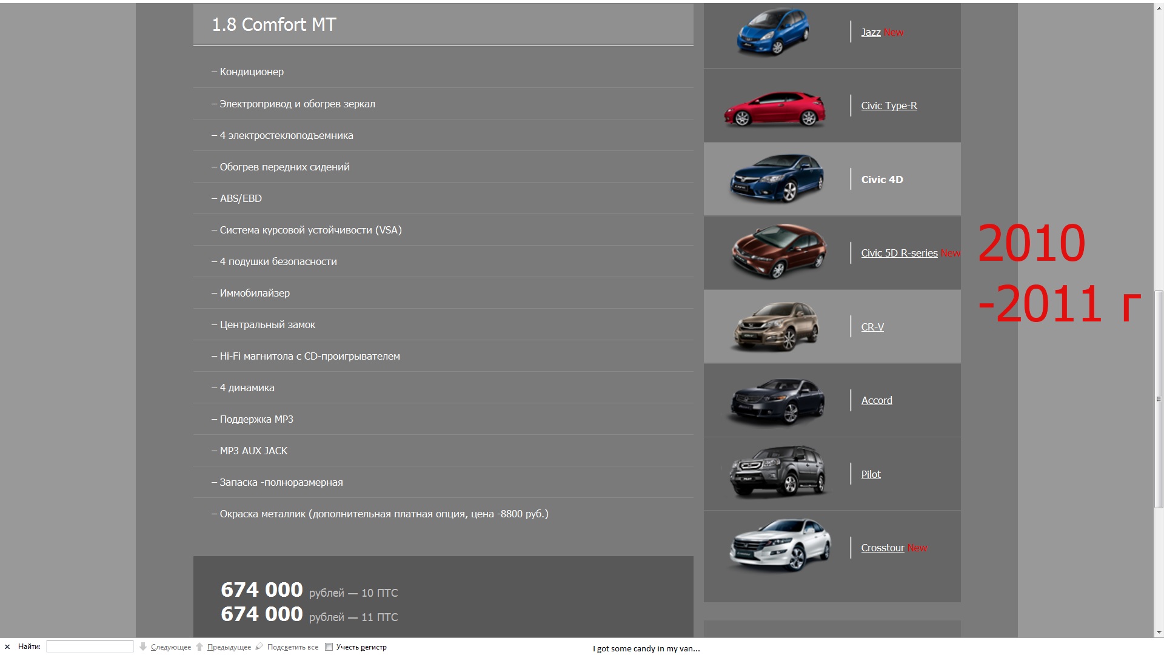The image size is (1164, 655).
Task: Select the selected 'Civic 4D' model label
Action: tap(882, 180)
